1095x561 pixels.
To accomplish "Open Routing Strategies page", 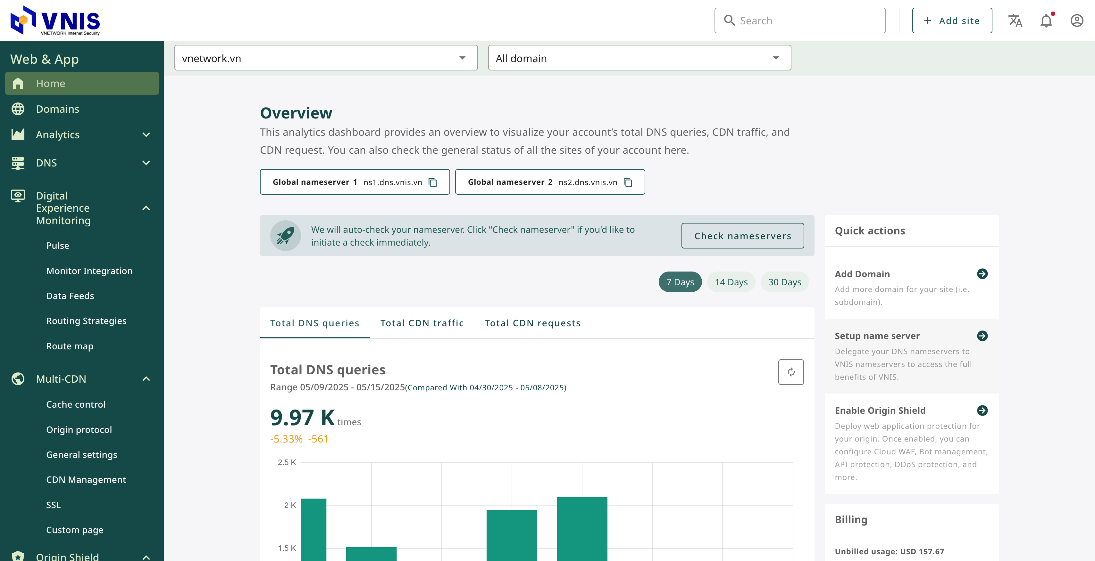I will click(86, 321).
